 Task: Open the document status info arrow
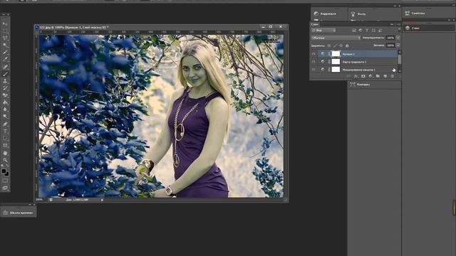[102, 200]
